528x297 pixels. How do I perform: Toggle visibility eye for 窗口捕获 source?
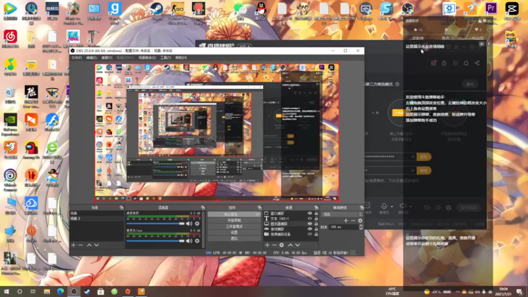[x=310, y=213]
